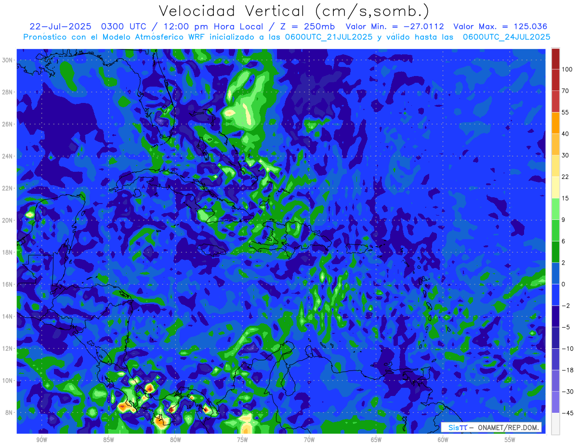578x446 pixels.
Task: Click the 'SisTT - ONAMET/REP.DOM.' logo box
Action: [x=491, y=427]
